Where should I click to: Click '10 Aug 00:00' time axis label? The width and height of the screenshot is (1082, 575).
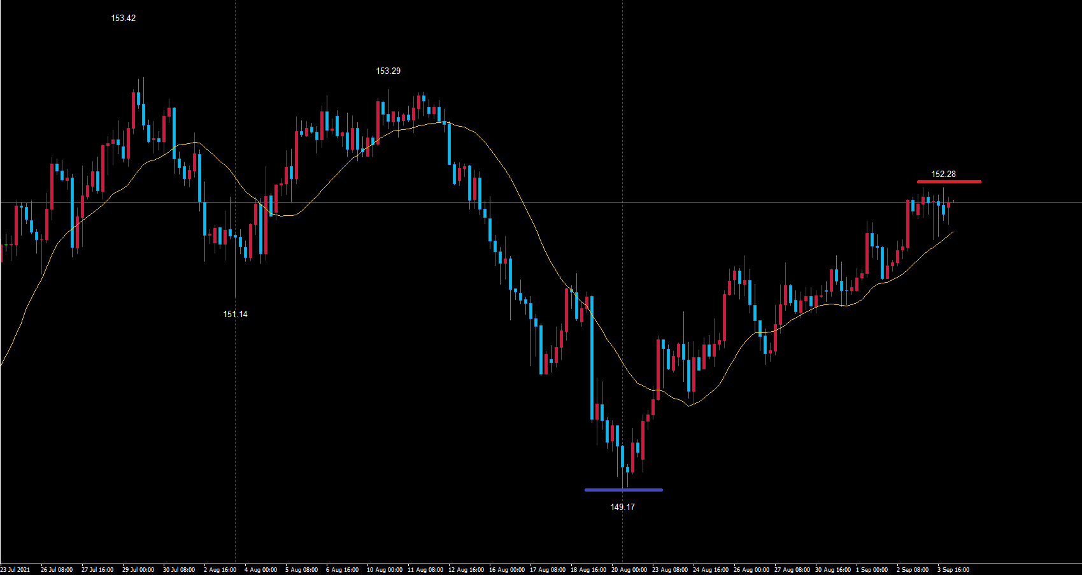pos(384,570)
